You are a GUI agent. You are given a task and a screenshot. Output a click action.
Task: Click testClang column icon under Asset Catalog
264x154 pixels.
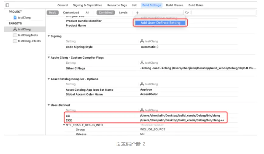142,84
